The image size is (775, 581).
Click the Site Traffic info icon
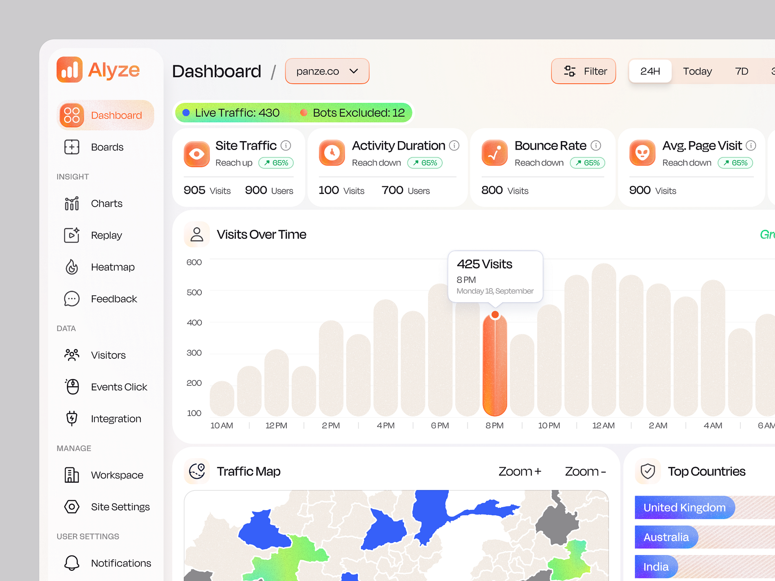[x=286, y=146]
